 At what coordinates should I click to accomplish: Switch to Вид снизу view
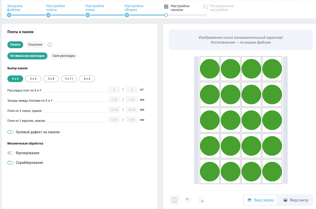(x=296, y=200)
